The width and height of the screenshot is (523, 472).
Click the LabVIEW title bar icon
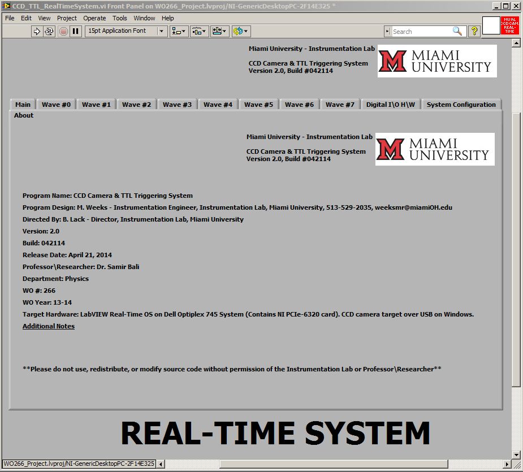point(6,6)
